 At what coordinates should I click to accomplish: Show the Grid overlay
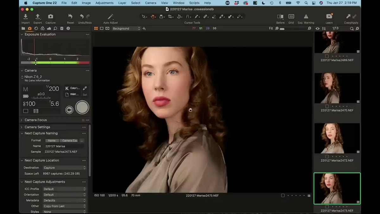[291, 16]
